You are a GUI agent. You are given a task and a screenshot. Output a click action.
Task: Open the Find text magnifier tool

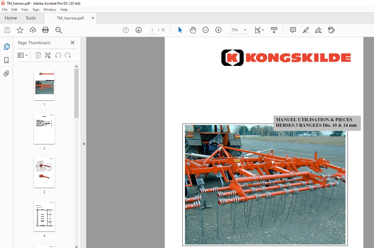click(59, 30)
